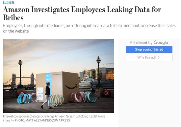The image size is (181, 127).
Task: Click the Stop seeing this ad button
Action: click(x=149, y=50)
